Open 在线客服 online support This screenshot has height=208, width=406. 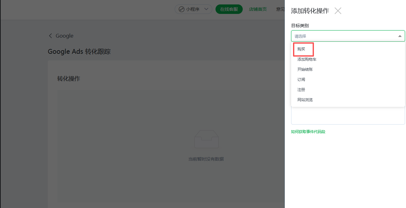pyautogui.click(x=229, y=9)
